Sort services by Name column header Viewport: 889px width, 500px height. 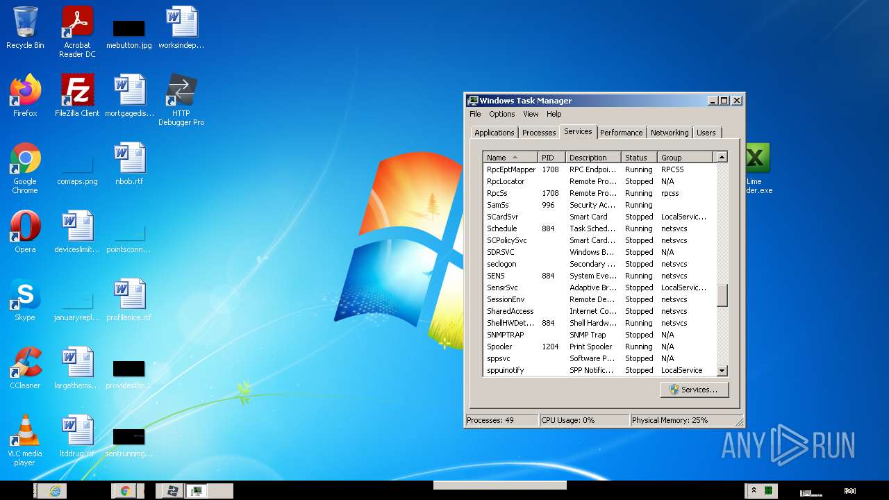[510, 158]
